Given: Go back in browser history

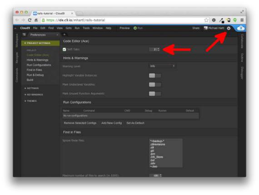Looking at the screenshot, I should point(17,20).
